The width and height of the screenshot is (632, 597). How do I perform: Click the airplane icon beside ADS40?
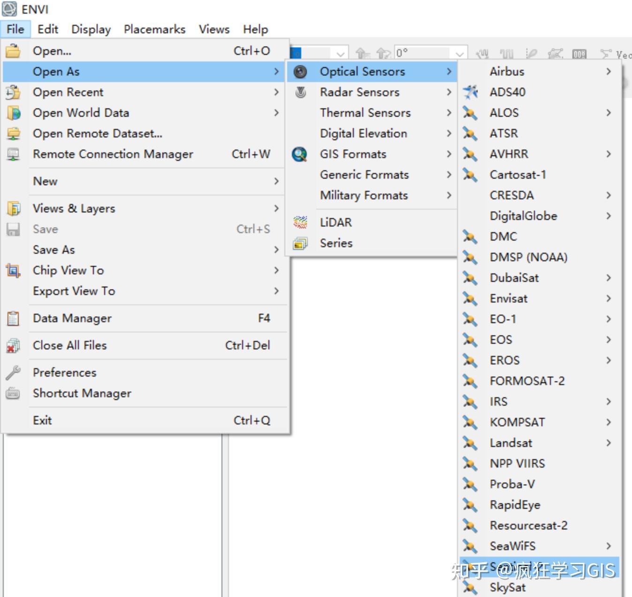tap(470, 92)
